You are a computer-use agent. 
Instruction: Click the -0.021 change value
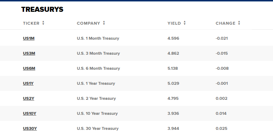(x=222, y=38)
